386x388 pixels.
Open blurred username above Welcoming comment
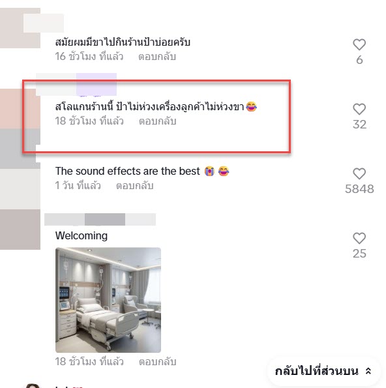[100, 219]
